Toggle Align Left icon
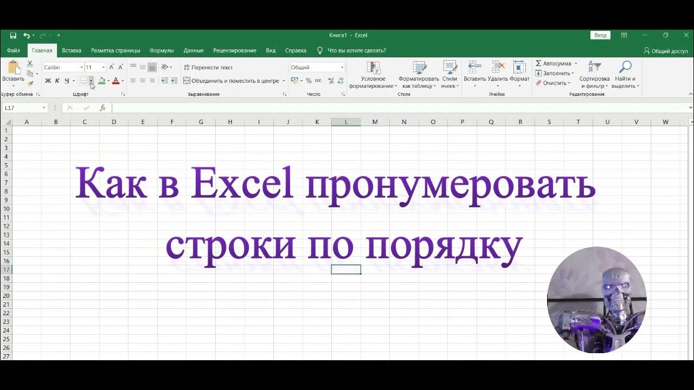The width and height of the screenshot is (694, 390). point(133,81)
